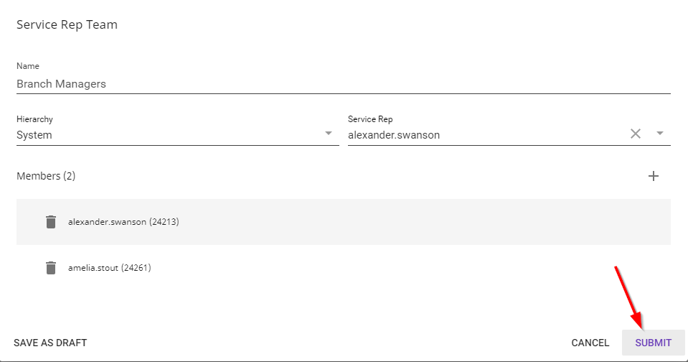This screenshot has height=362, width=688.
Task: Click the Service Rep Team dialog title
Action: pyautogui.click(x=67, y=24)
